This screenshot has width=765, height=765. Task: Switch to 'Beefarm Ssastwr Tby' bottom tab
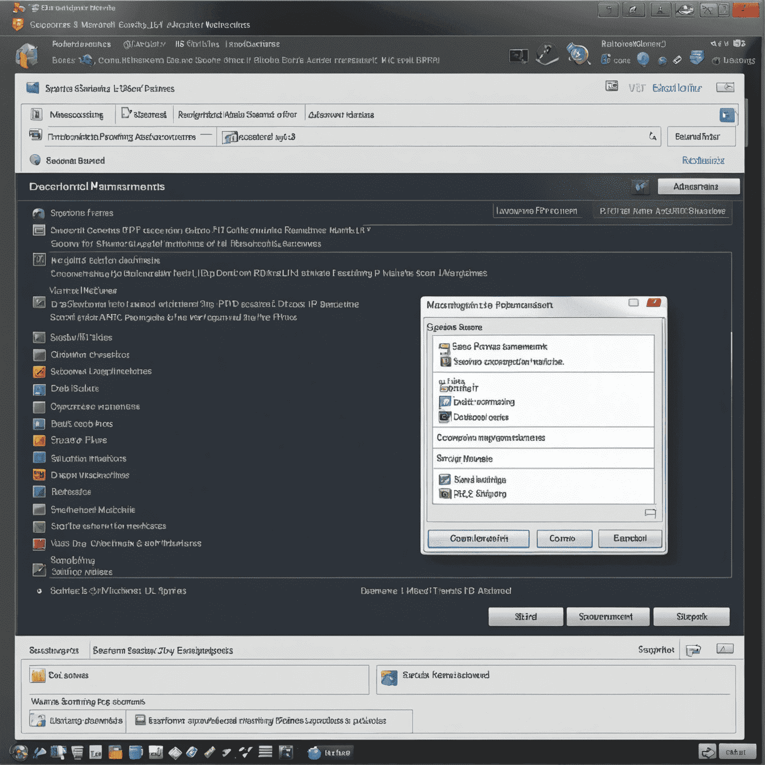(163, 650)
